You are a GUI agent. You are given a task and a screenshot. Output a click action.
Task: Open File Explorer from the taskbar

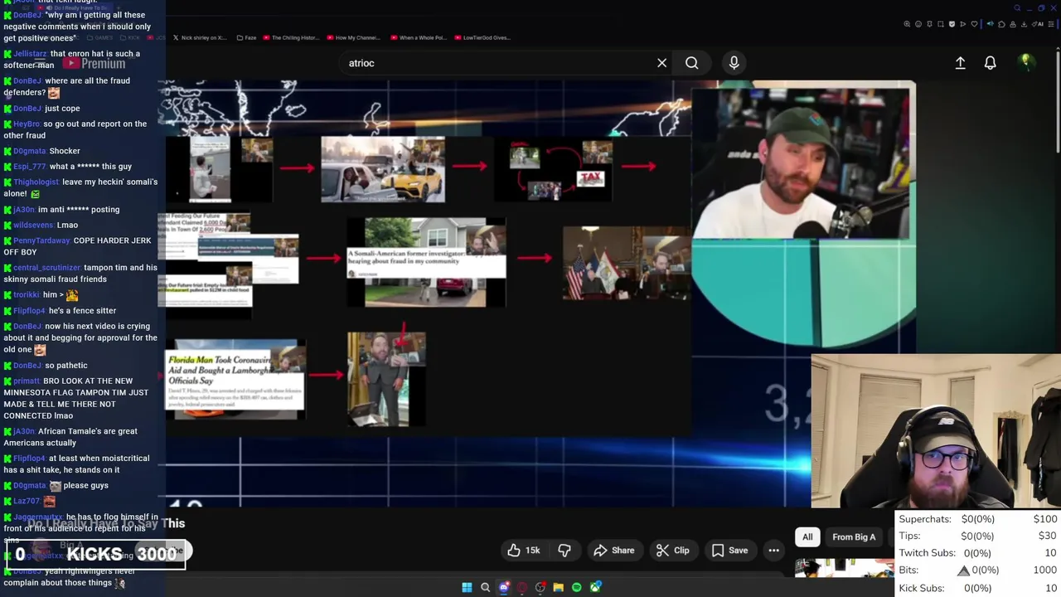559,588
